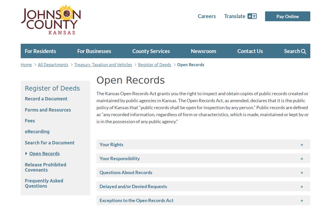Screen dimensions: 331x207
Task: Click the Open Records page heading
Action: tap(131, 80)
